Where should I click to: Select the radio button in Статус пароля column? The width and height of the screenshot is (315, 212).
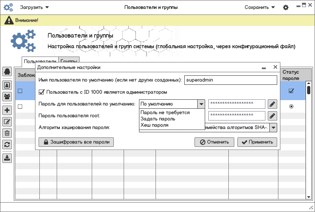tap(291, 106)
